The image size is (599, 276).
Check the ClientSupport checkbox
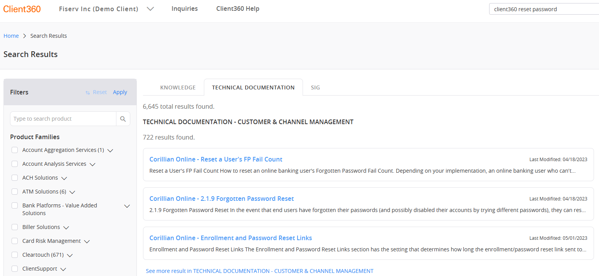tap(15, 269)
